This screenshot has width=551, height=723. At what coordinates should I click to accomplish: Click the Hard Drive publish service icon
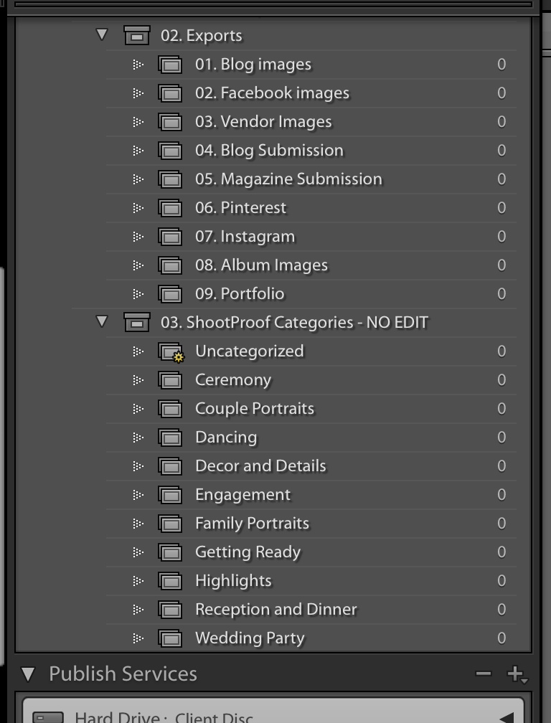[x=48, y=717]
